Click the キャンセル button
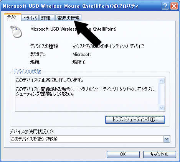The height and width of the screenshot is (162, 180). [159, 154]
